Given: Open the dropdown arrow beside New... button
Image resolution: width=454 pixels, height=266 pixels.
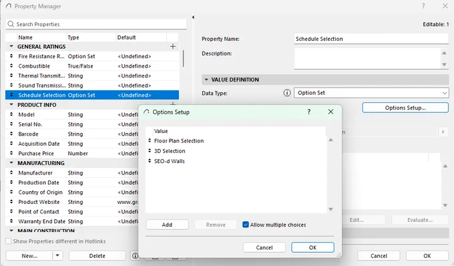Looking at the screenshot, I should pos(57,255).
